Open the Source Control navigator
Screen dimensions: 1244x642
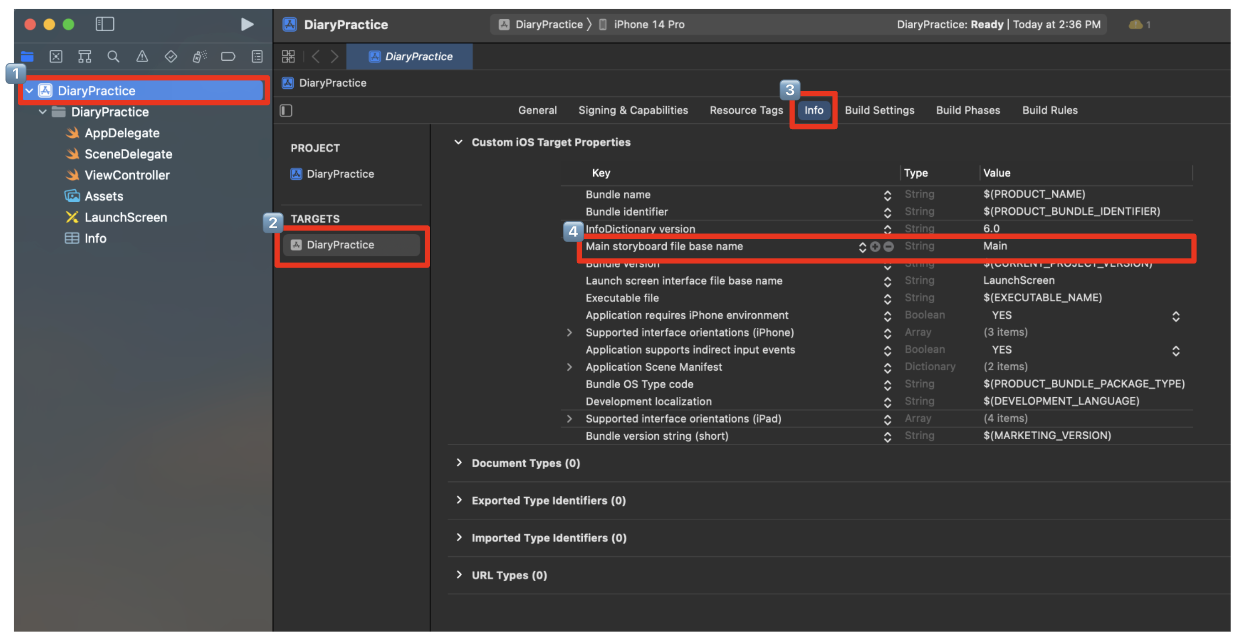point(56,57)
